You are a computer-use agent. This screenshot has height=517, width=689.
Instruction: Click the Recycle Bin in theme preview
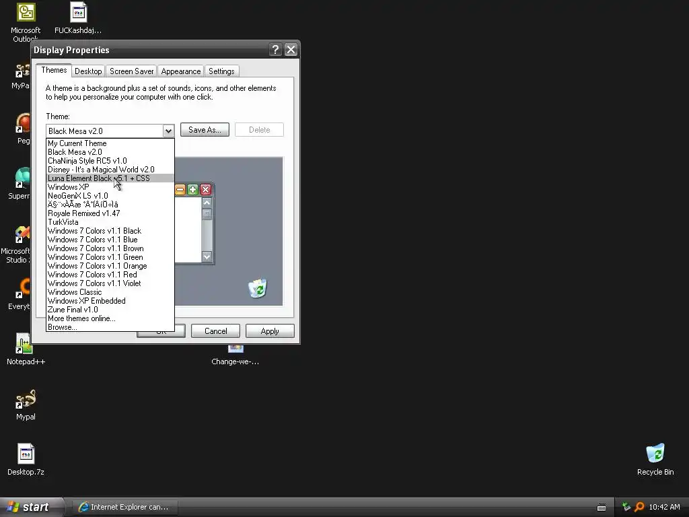(x=257, y=288)
